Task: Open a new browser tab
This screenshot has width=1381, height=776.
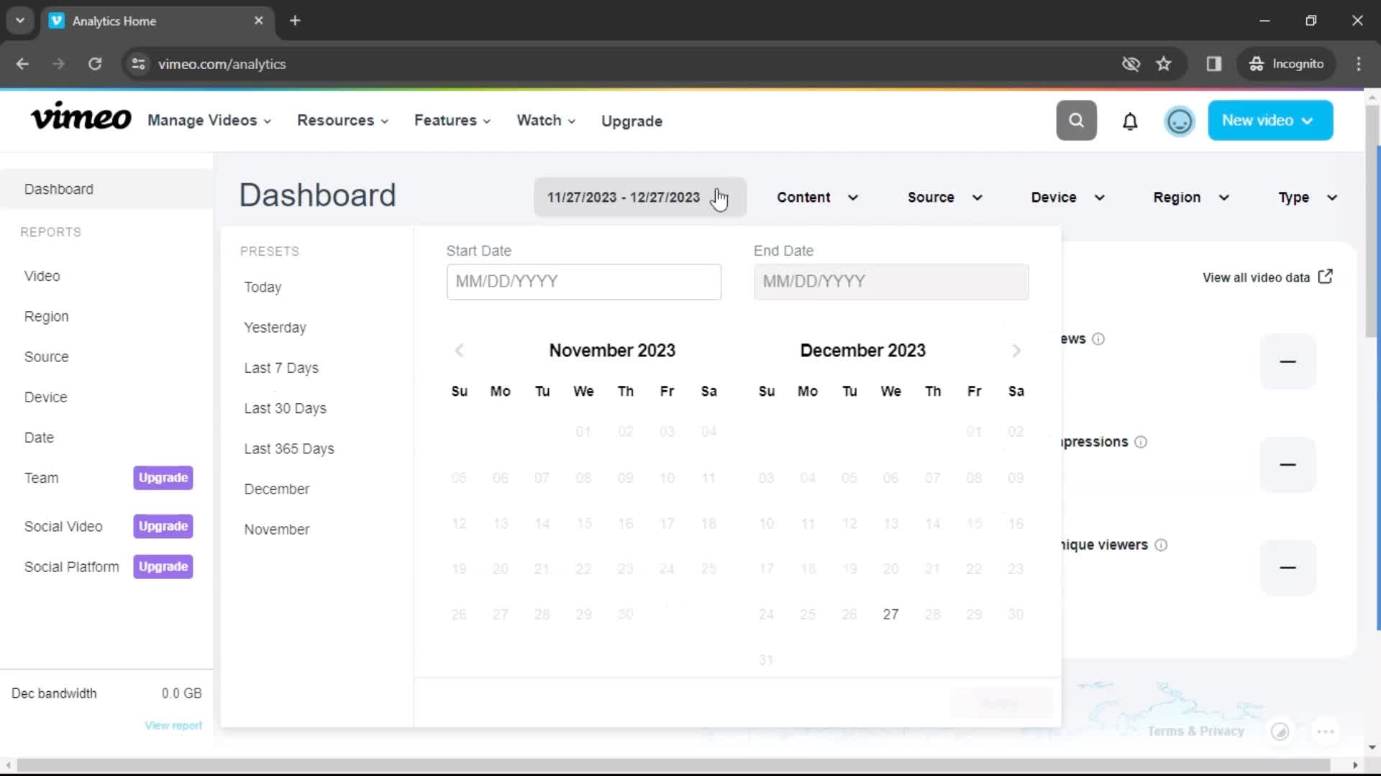Action: point(295,21)
